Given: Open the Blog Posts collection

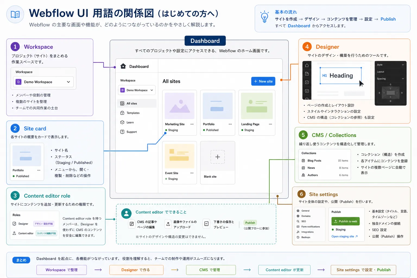Looking at the screenshot, I should [325, 161].
